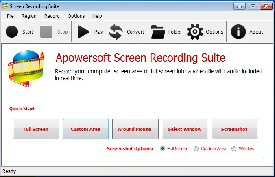Click the Start recording circle icon

coord(12,32)
